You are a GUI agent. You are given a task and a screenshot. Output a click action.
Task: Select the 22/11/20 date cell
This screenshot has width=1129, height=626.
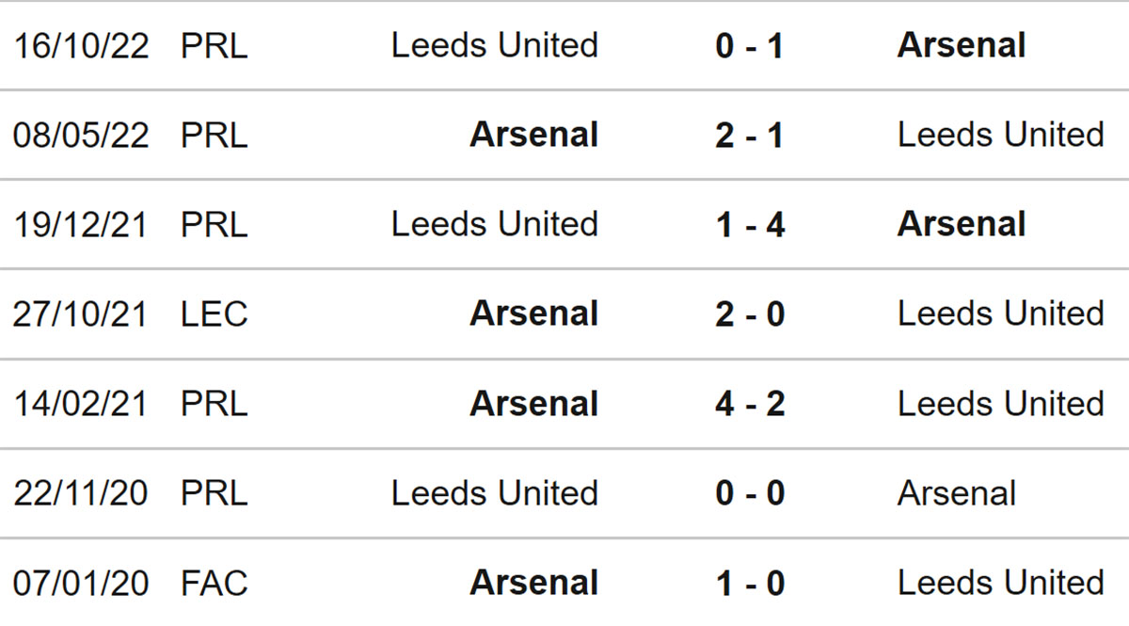(81, 493)
